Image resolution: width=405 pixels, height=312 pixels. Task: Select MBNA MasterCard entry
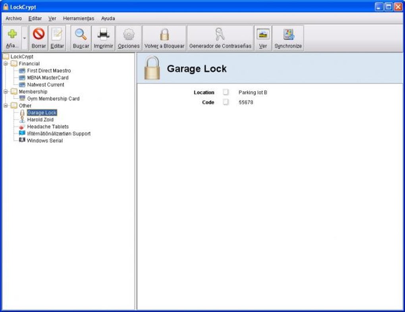click(x=48, y=77)
